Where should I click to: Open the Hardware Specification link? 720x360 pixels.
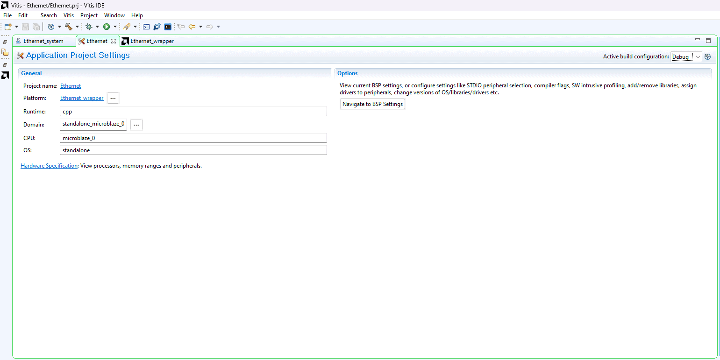[x=49, y=166]
